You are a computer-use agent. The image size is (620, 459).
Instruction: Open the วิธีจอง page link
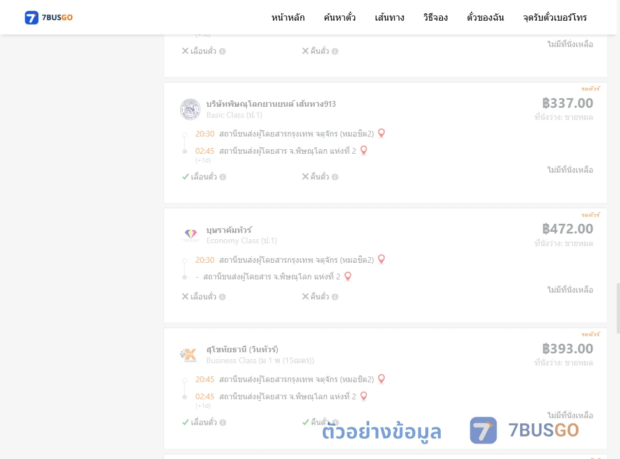[x=435, y=17]
